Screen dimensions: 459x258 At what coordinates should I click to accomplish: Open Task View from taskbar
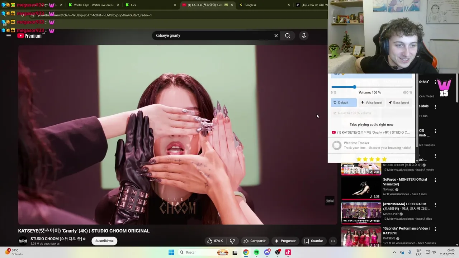coord(235,252)
